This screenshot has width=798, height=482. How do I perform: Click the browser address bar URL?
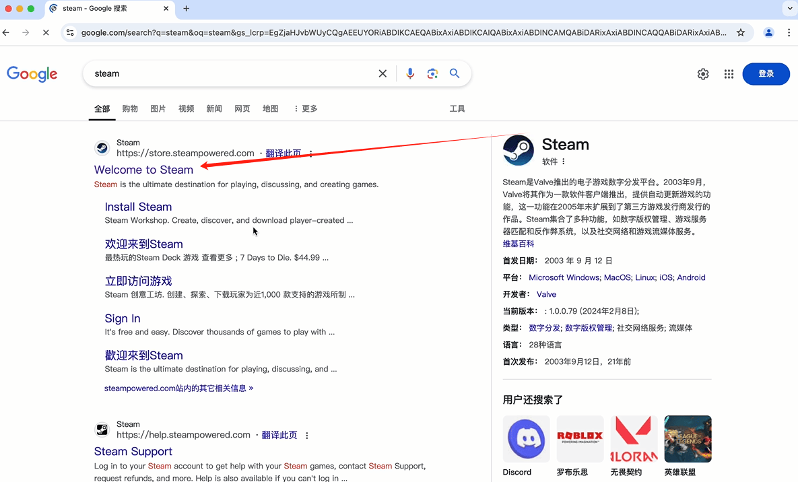(x=403, y=32)
